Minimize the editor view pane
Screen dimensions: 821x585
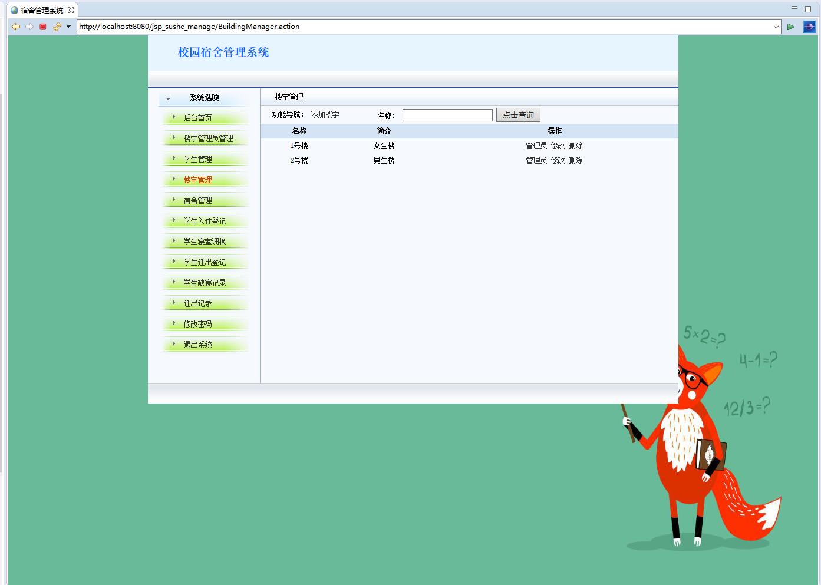[x=794, y=8]
